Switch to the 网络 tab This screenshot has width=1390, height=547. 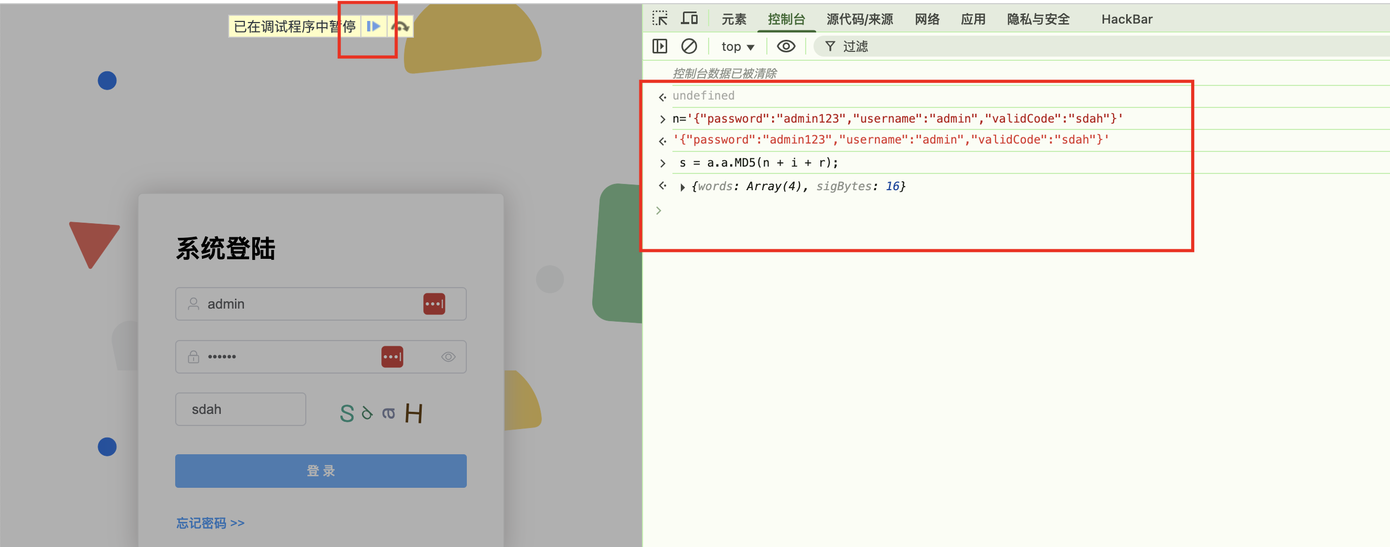927,19
